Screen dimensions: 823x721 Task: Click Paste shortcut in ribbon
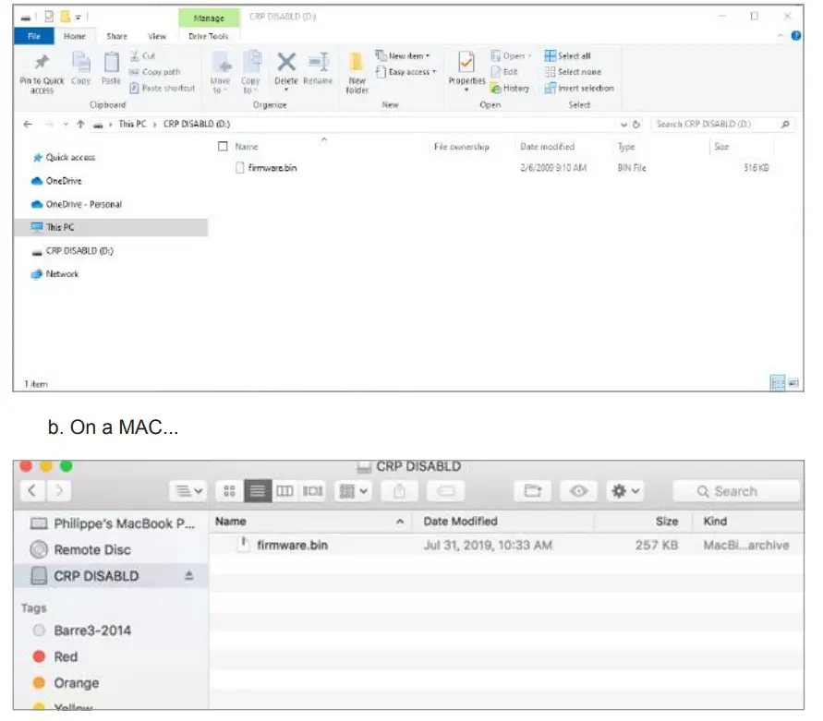[x=163, y=88]
